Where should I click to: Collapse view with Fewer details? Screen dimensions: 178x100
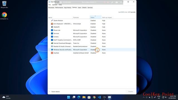pos(55,91)
